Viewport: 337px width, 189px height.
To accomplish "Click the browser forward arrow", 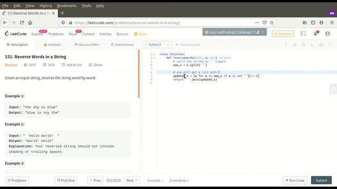I will tap(14, 23).
